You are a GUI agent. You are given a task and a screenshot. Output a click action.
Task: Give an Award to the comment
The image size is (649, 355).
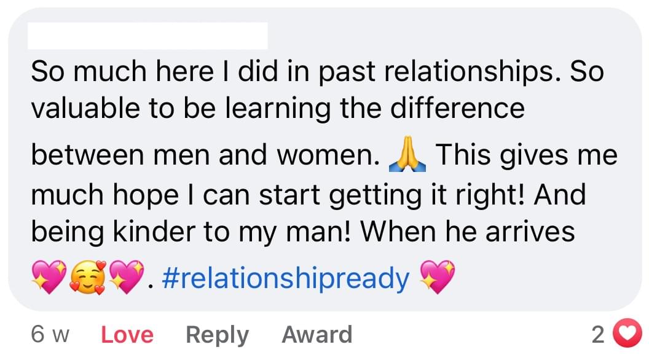[x=317, y=335]
